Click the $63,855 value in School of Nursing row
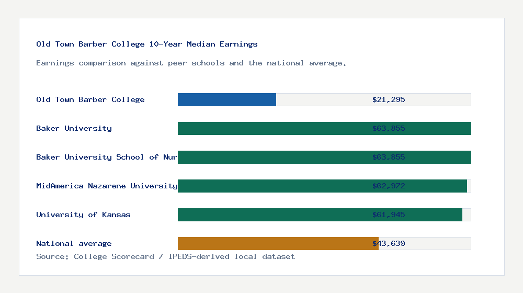 pos(389,157)
